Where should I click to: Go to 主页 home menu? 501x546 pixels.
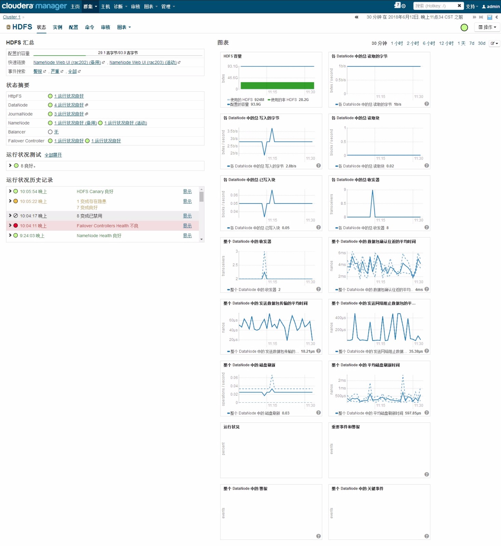(x=75, y=6)
